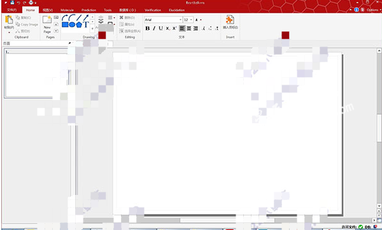Switch to the Prediction ribbon tab

tap(88, 10)
